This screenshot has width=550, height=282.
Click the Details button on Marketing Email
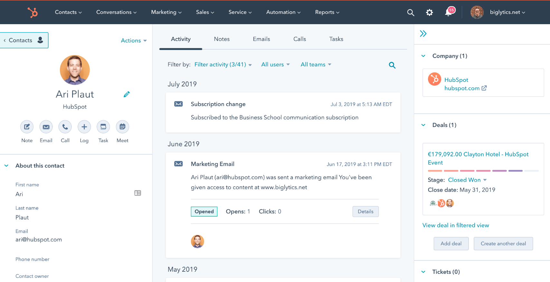point(365,211)
